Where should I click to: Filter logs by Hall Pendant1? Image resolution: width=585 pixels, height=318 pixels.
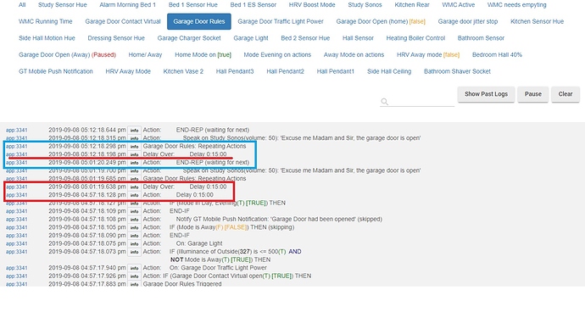(x=336, y=71)
